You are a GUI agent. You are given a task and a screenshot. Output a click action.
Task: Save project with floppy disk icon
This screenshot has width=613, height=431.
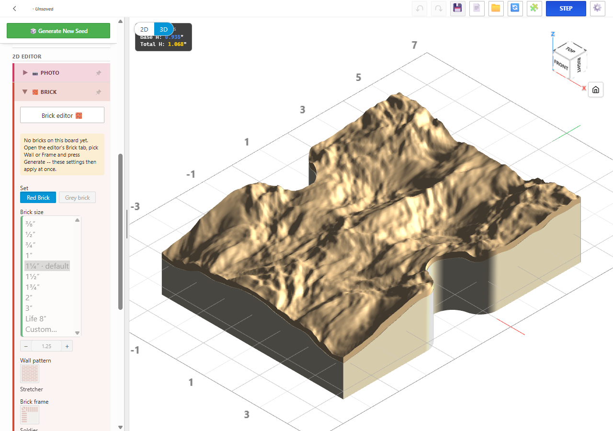pyautogui.click(x=458, y=8)
